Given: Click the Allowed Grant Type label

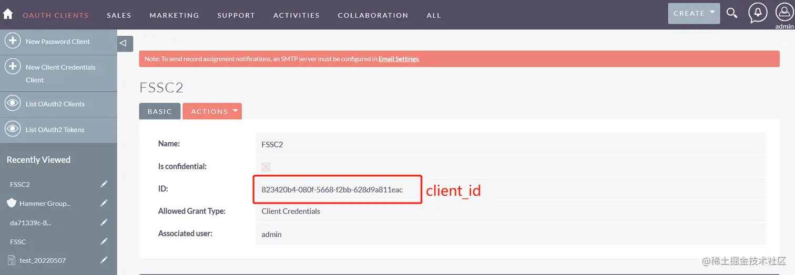Looking at the screenshot, I should click(192, 211).
